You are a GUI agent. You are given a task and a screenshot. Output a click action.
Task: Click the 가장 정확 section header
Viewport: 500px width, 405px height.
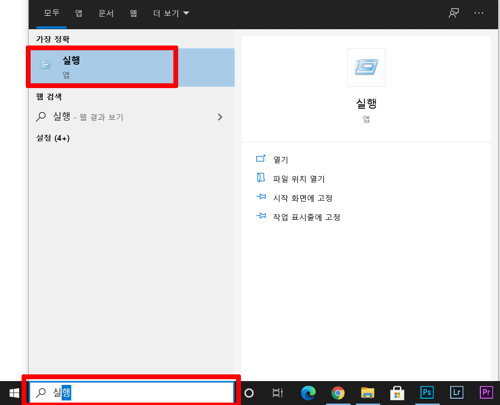point(53,39)
